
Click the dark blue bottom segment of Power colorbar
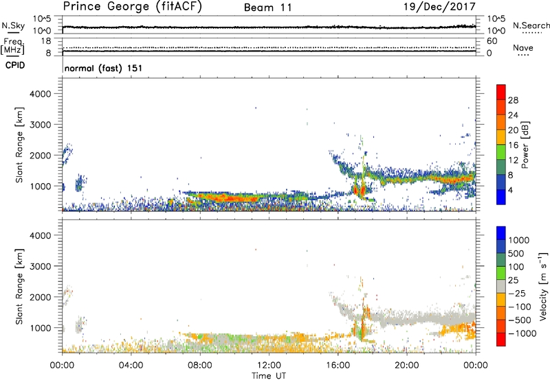501,197
